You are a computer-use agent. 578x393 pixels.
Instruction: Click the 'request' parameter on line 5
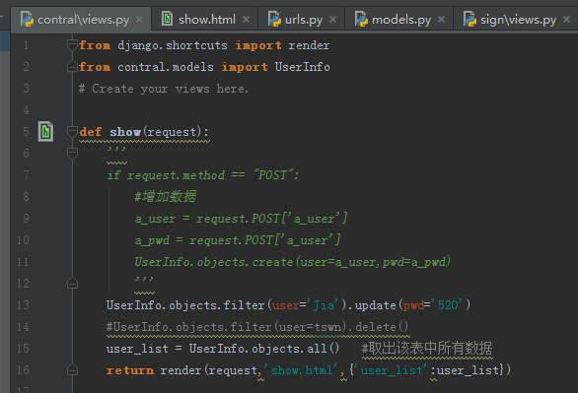(173, 132)
